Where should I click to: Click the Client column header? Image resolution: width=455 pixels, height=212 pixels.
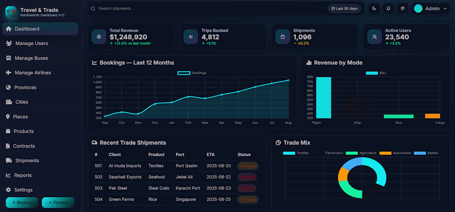point(115,154)
